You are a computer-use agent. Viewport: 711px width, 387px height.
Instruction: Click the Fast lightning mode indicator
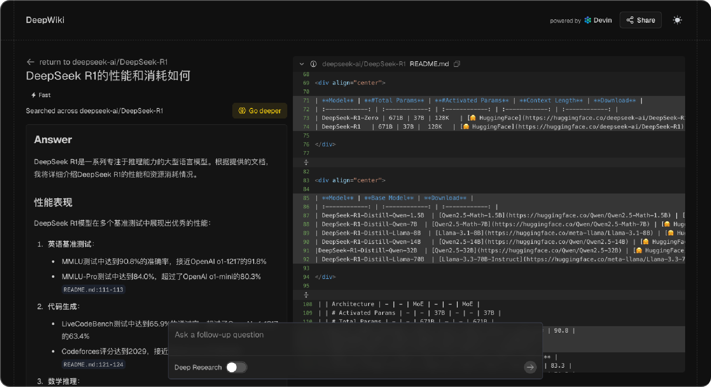pos(41,95)
